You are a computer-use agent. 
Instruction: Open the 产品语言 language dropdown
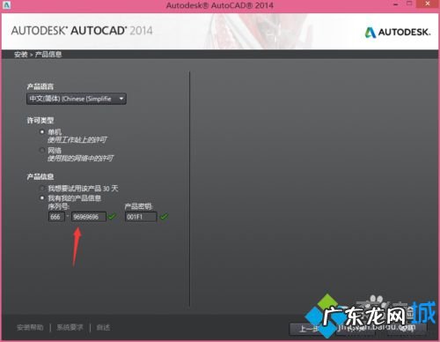[77, 99]
